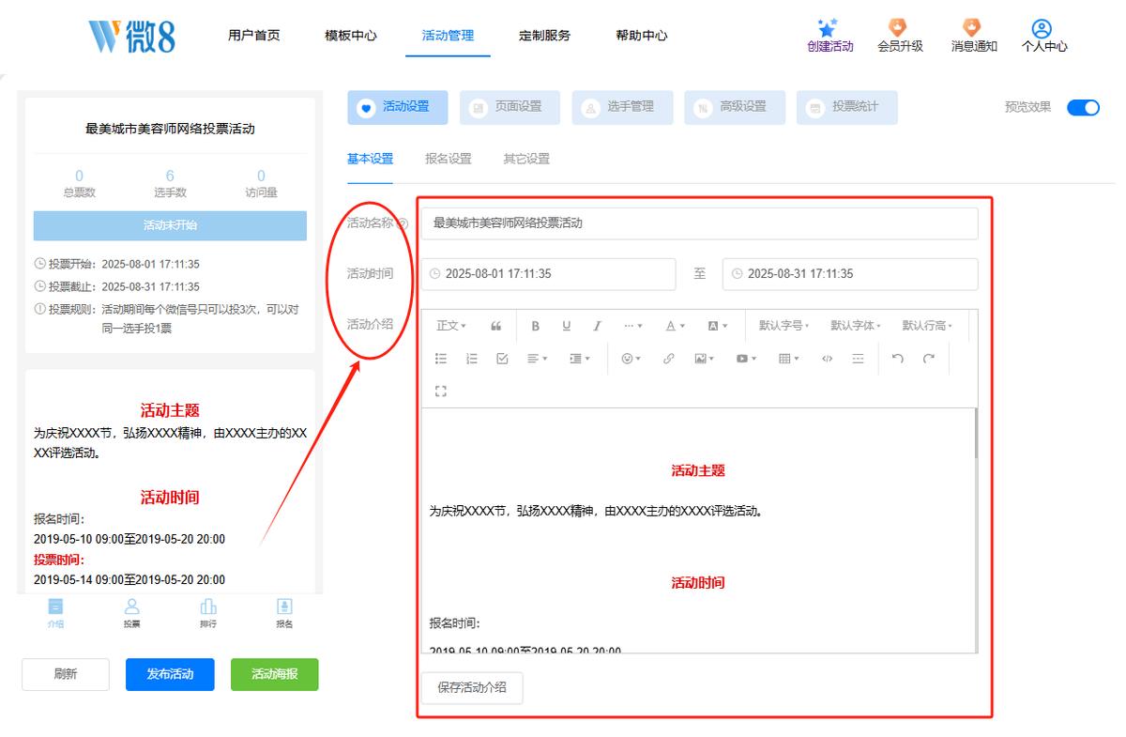Open the 默认字号 font size dropdown
Viewport: 1126px width, 737px height.
[784, 326]
